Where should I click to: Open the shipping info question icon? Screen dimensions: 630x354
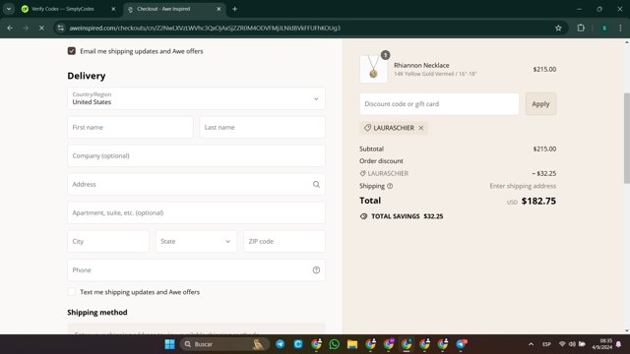[390, 186]
